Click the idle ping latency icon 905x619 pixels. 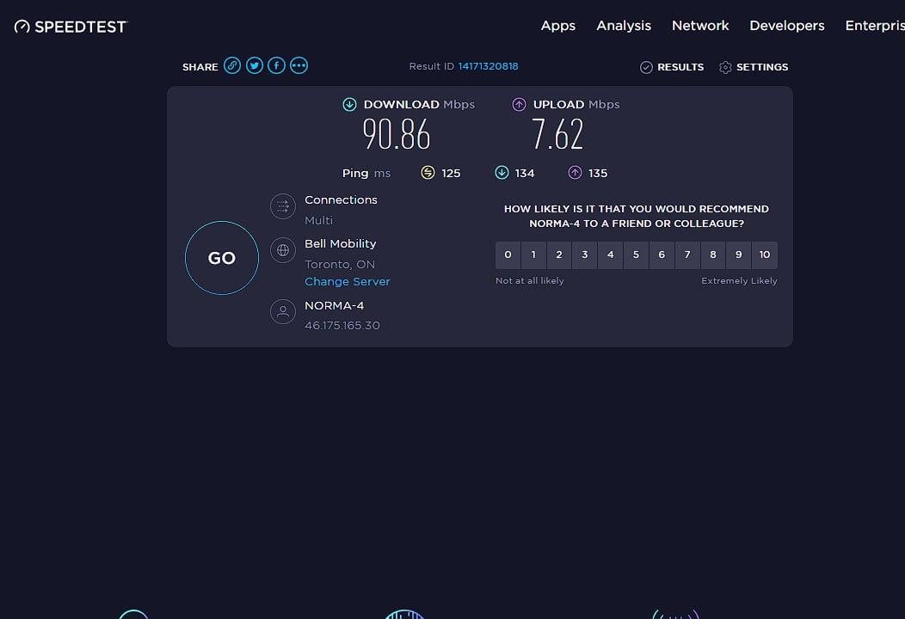click(428, 173)
